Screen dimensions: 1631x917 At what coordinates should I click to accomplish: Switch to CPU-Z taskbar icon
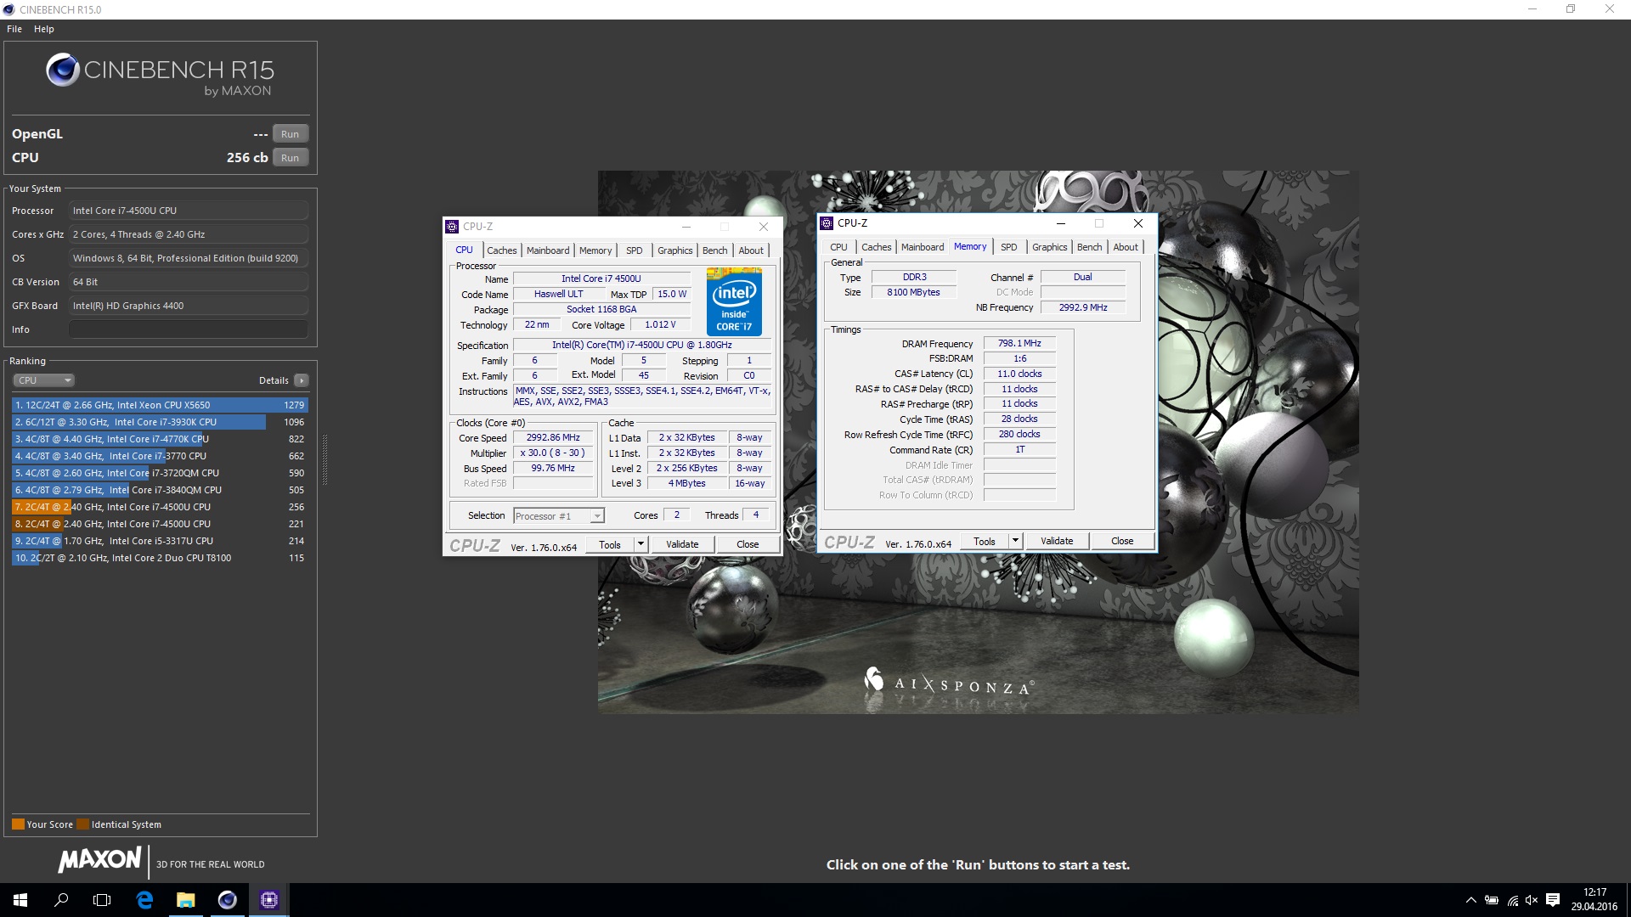(268, 900)
